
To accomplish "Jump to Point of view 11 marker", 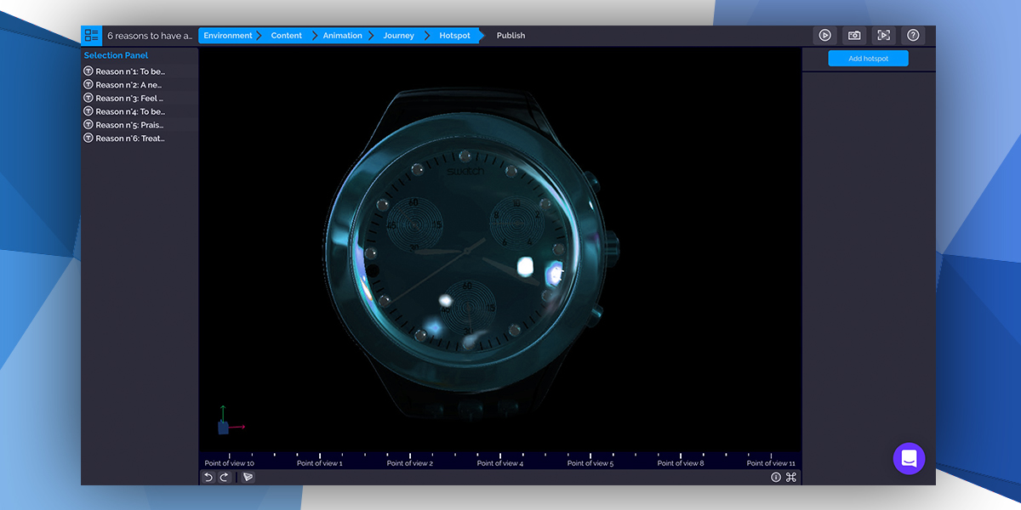I will (x=771, y=463).
